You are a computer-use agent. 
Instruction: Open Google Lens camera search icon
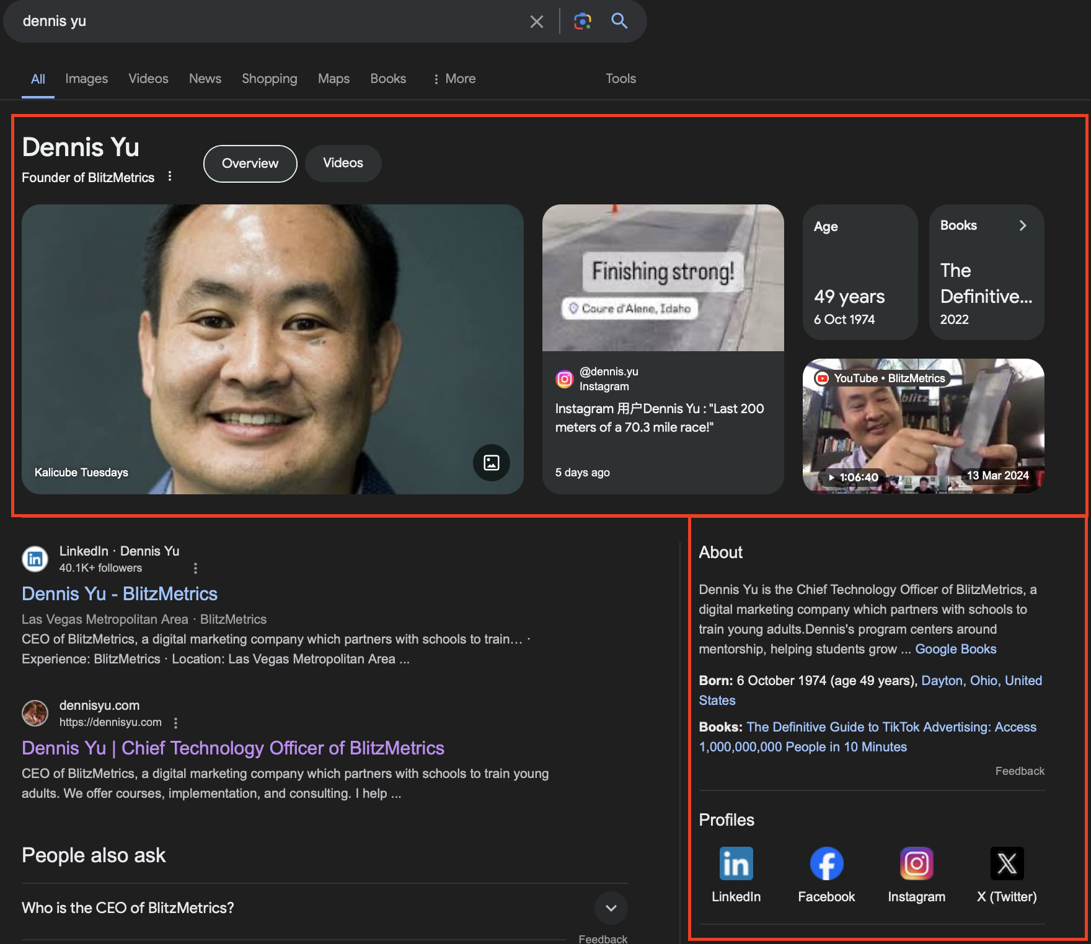click(582, 22)
